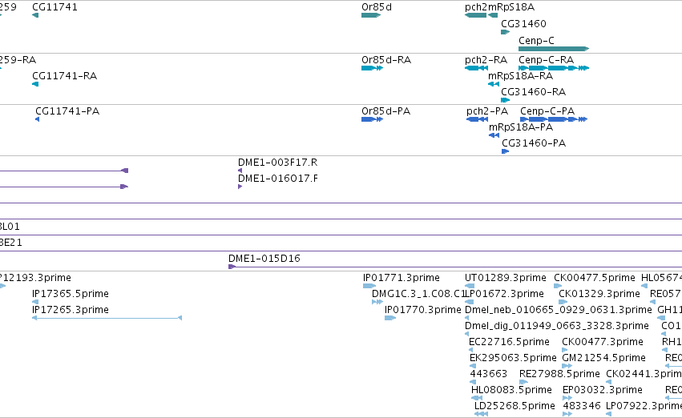Open the IP17265.3prime EST label
The height and width of the screenshot is (418, 682).
[70, 309]
